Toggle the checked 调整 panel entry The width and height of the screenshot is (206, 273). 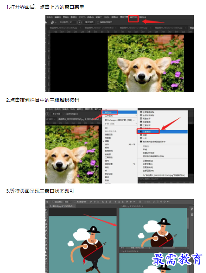(x=120, y=141)
